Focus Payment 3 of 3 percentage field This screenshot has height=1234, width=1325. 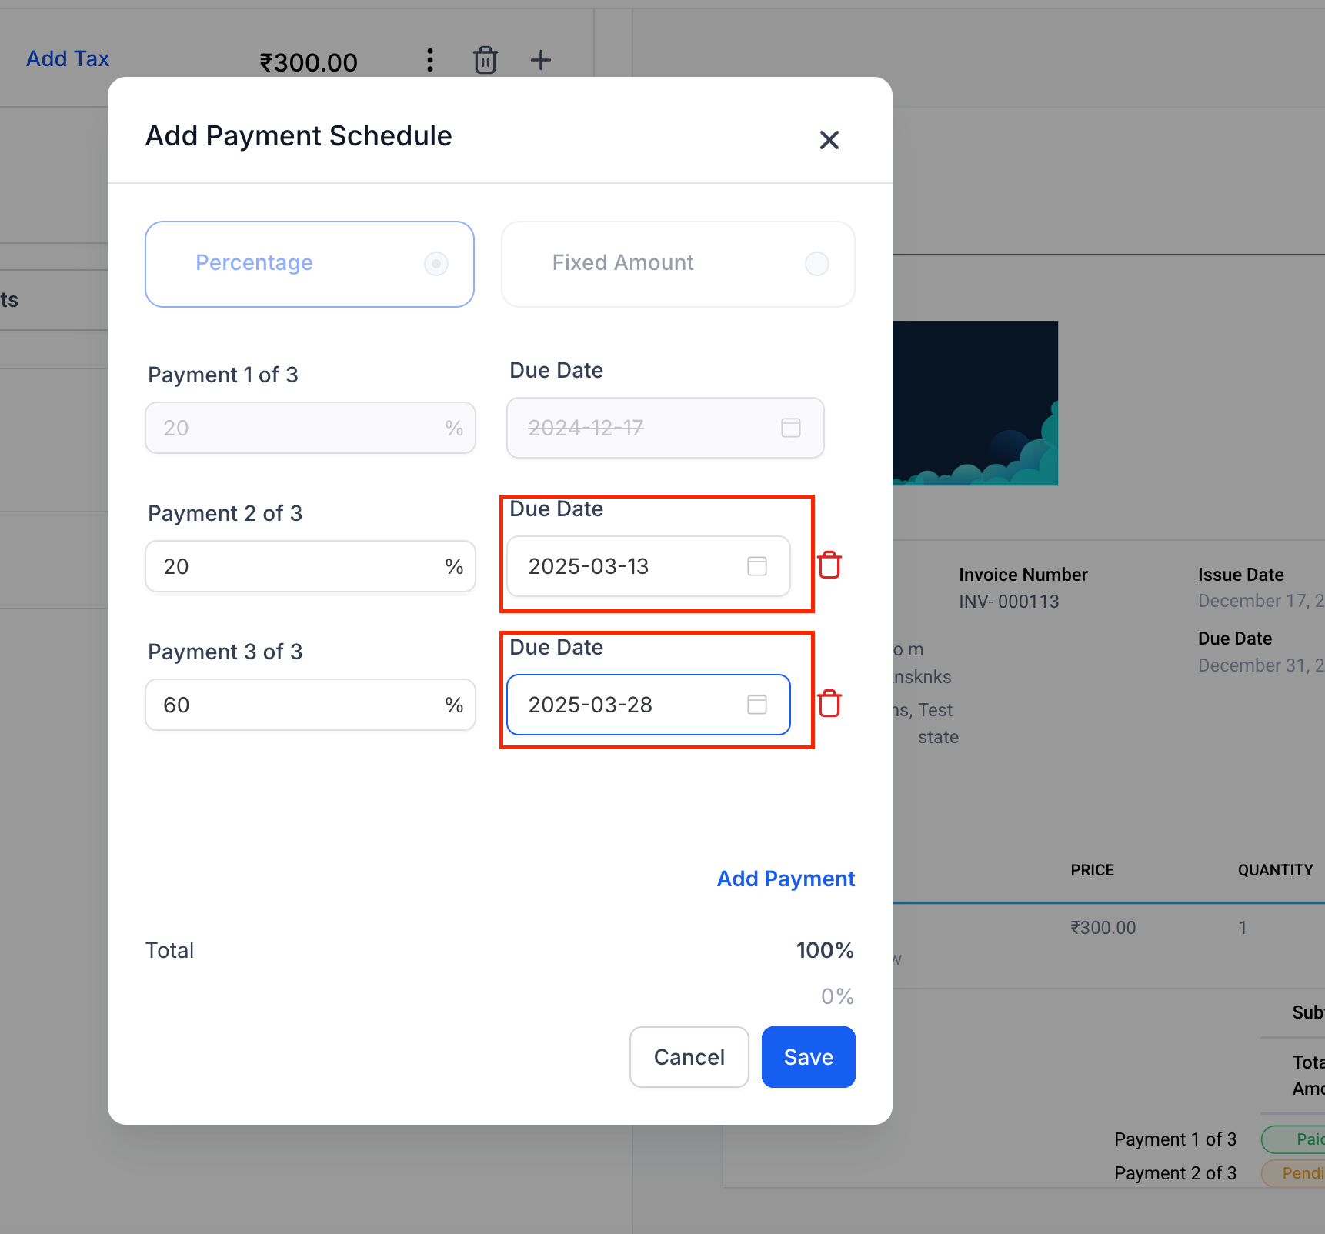(300, 705)
